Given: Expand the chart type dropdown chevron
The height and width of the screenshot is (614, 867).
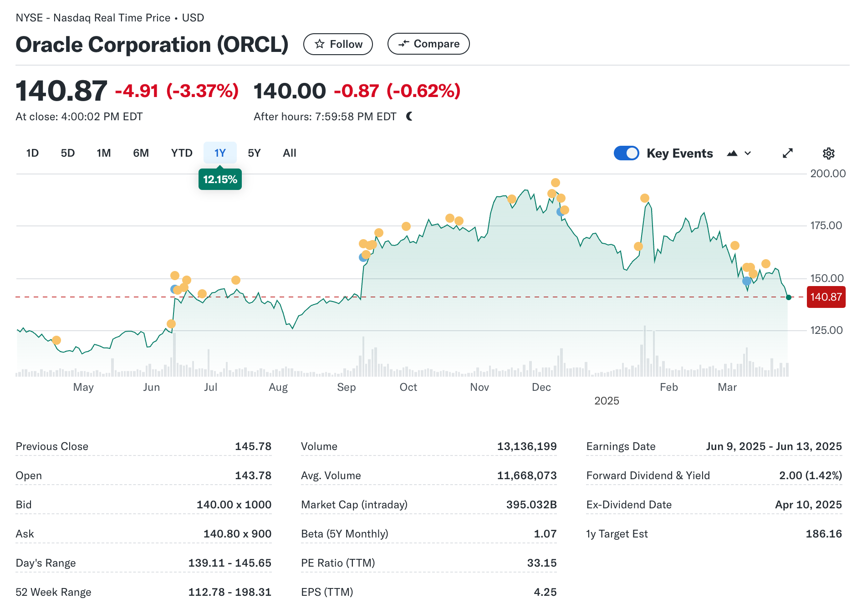Looking at the screenshot, I should pos(748,153).
